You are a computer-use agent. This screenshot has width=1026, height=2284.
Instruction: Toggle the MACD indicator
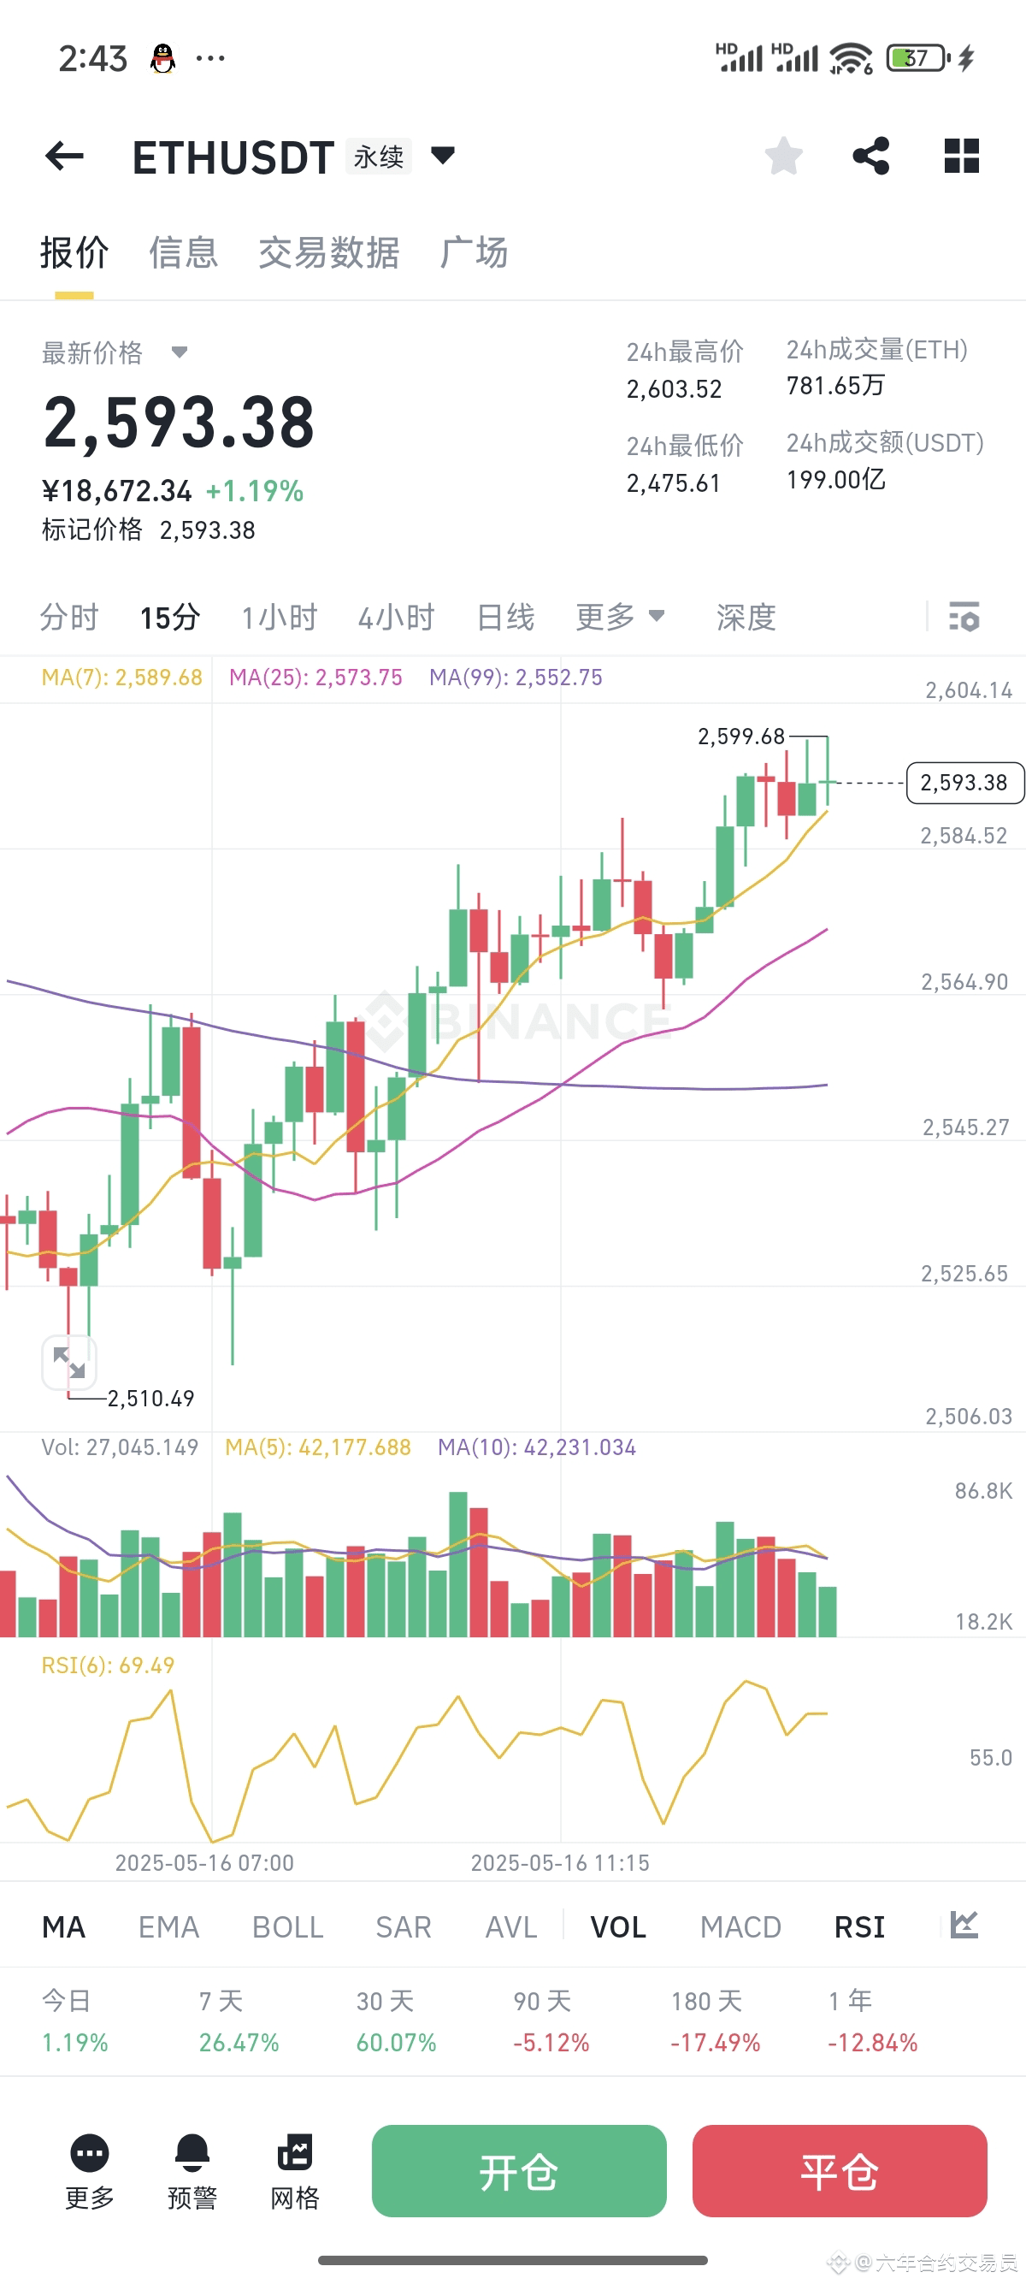[x=740, y=1926]
